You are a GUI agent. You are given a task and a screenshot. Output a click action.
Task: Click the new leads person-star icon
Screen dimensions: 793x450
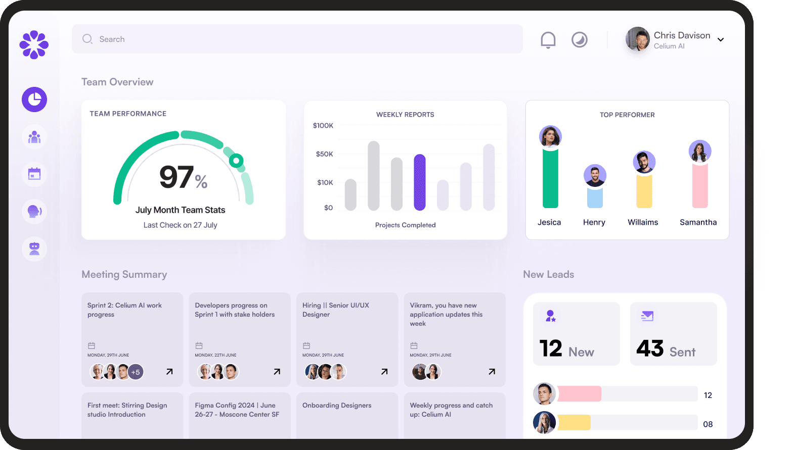(x=551, y=316)
